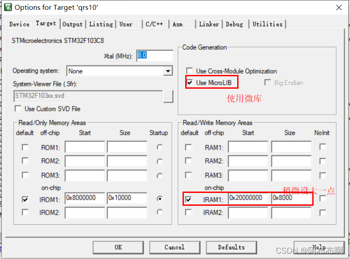350x259 pixels.
Task: Enable Use Custom SVD File checkbox
Action: tap(18, 109)
